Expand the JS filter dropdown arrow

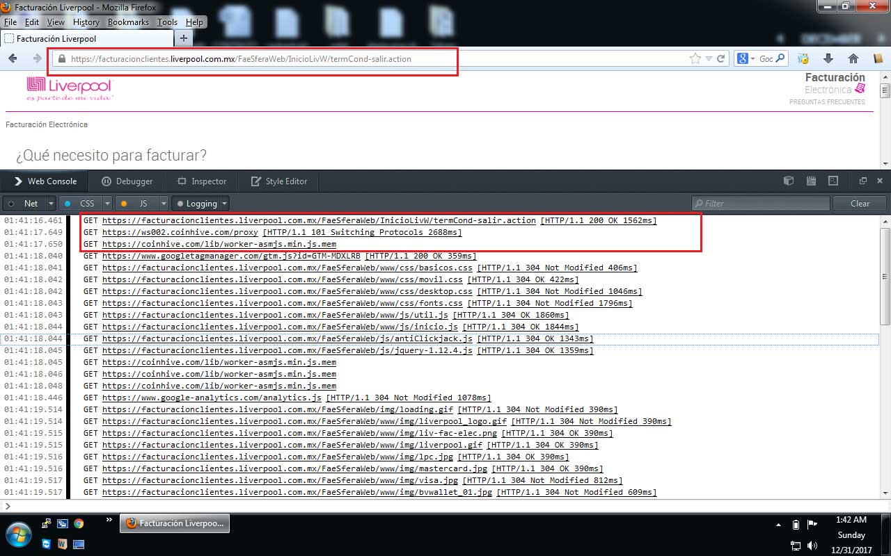164,204
